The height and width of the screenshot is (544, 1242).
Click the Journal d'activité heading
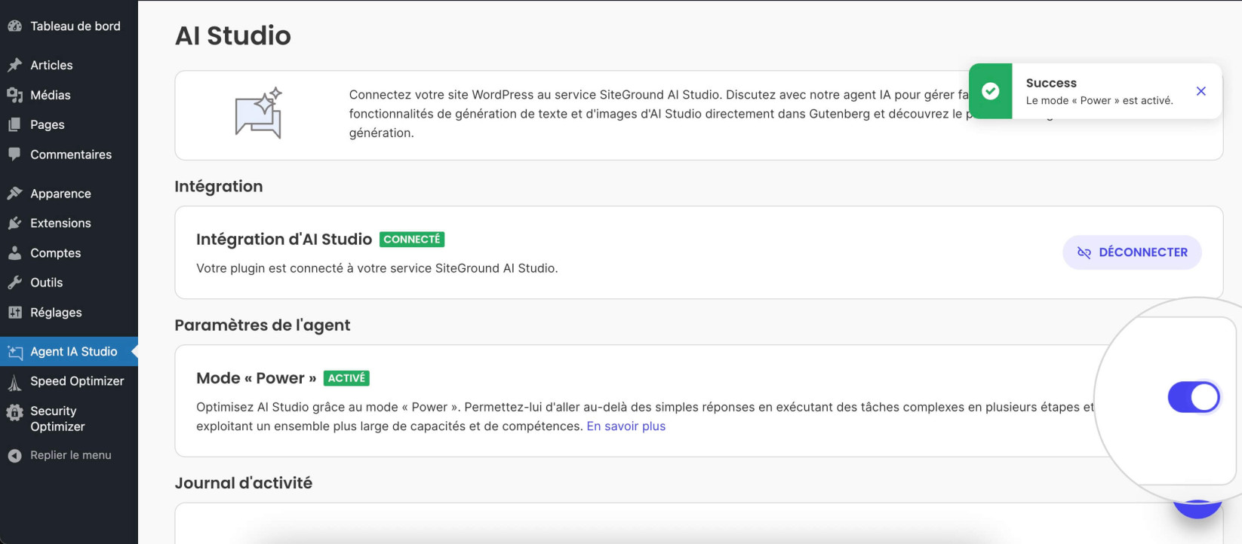click(244, 483)
